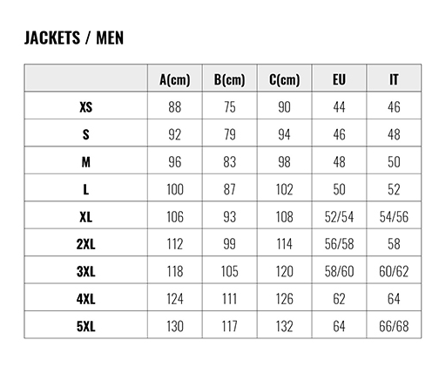Click the JACKETS / MEN heading
The height and width of the screenshot is (367, 439).
pos(74,37)
